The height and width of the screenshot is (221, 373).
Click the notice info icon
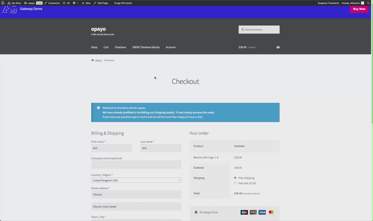pos(98,108)
